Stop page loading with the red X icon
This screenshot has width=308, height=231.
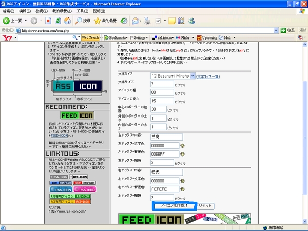point(48,21)
